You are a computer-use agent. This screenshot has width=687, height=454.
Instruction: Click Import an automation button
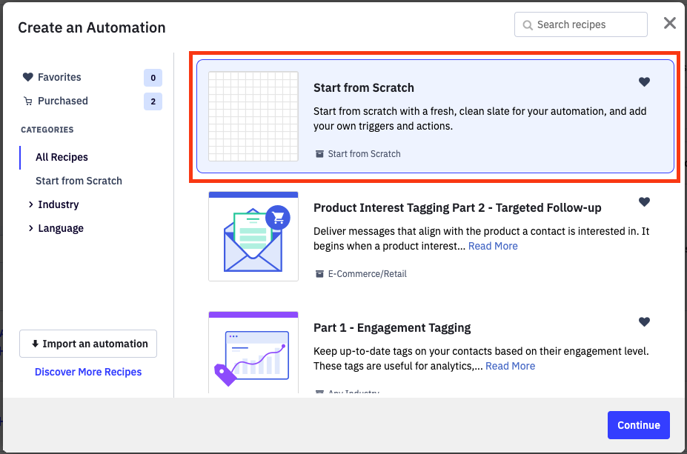point(88,344)
